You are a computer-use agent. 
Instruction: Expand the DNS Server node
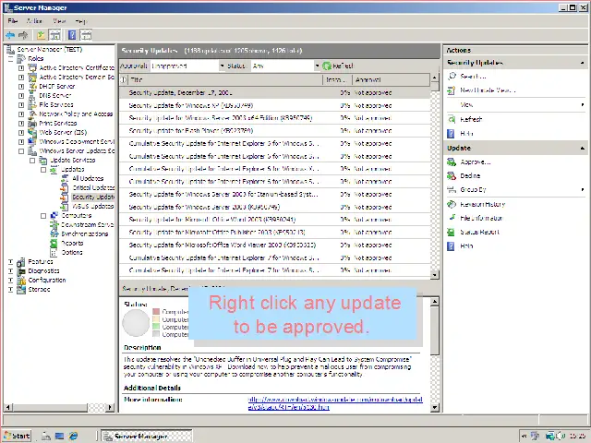click(x=21, y=95)
